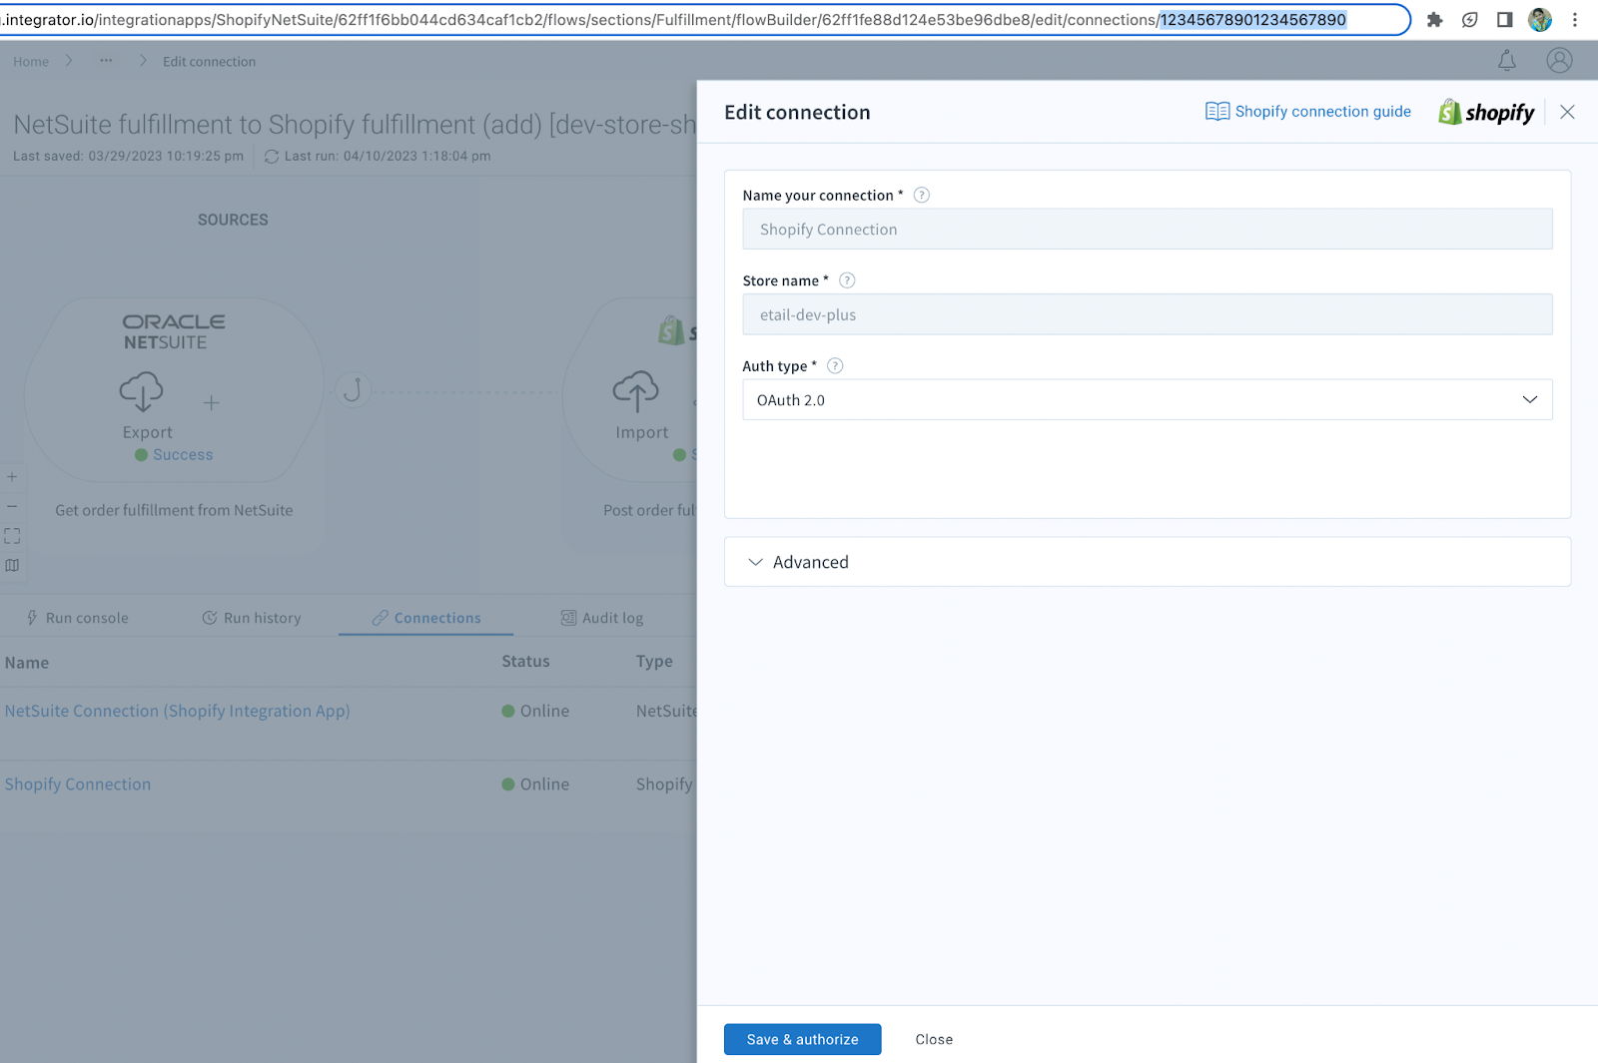The image size is (1598, 1063).
Task: Open the notifications bell icon
Action: 1507,61
